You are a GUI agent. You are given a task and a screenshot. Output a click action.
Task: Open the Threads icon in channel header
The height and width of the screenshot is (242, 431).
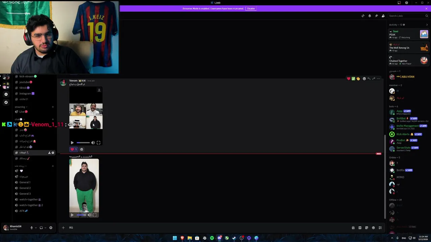pyautogui.click(x=363, y=16)
